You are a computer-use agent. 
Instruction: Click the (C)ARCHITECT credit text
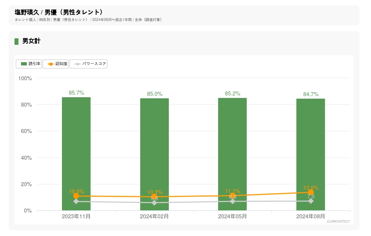point(338,222)
